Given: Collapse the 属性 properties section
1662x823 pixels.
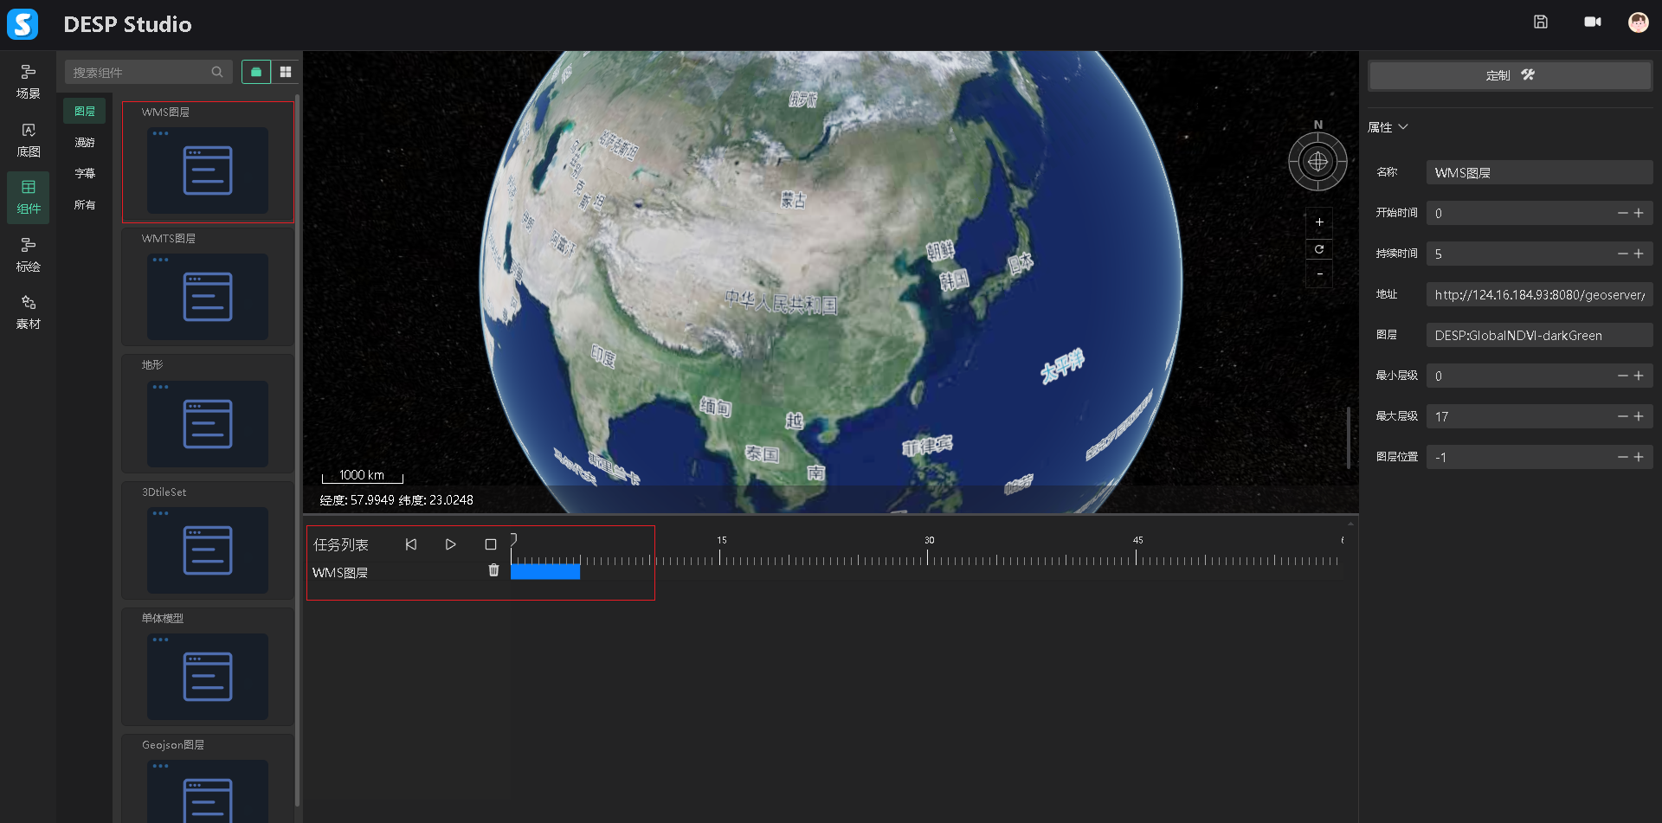Looking at the screenshot, I should tap(1402, 127).
